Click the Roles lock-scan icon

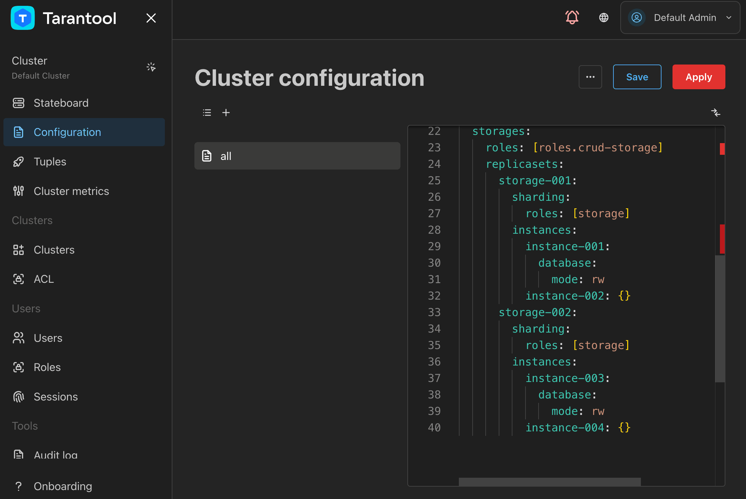[x=19, y=367]
